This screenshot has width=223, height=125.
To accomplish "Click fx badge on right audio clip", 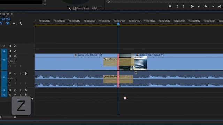I will [136, 73].
